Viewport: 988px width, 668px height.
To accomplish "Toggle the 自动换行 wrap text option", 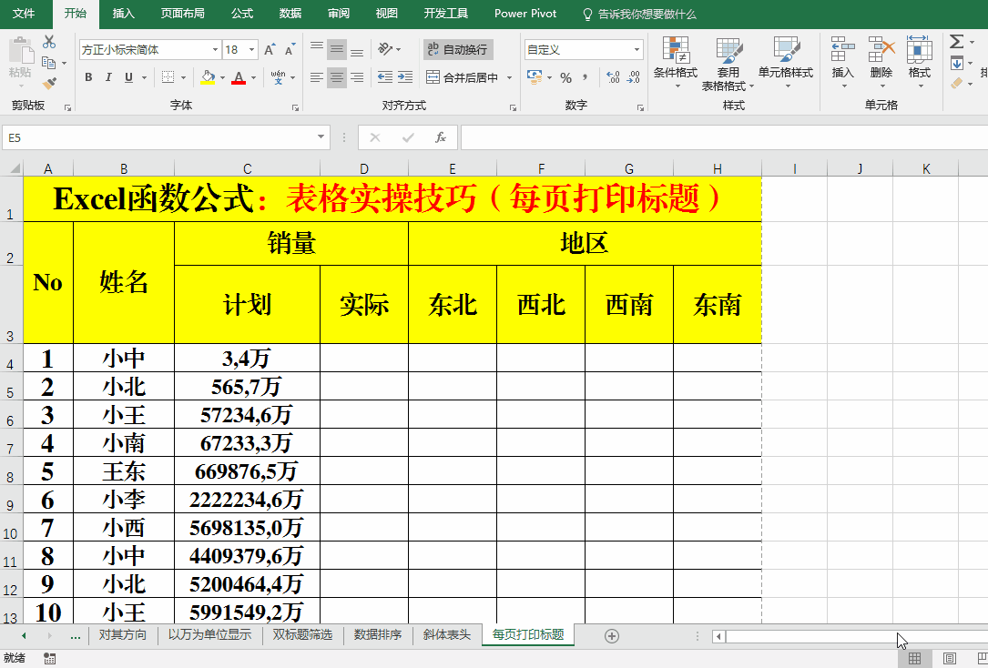I will tap(458, 50).
